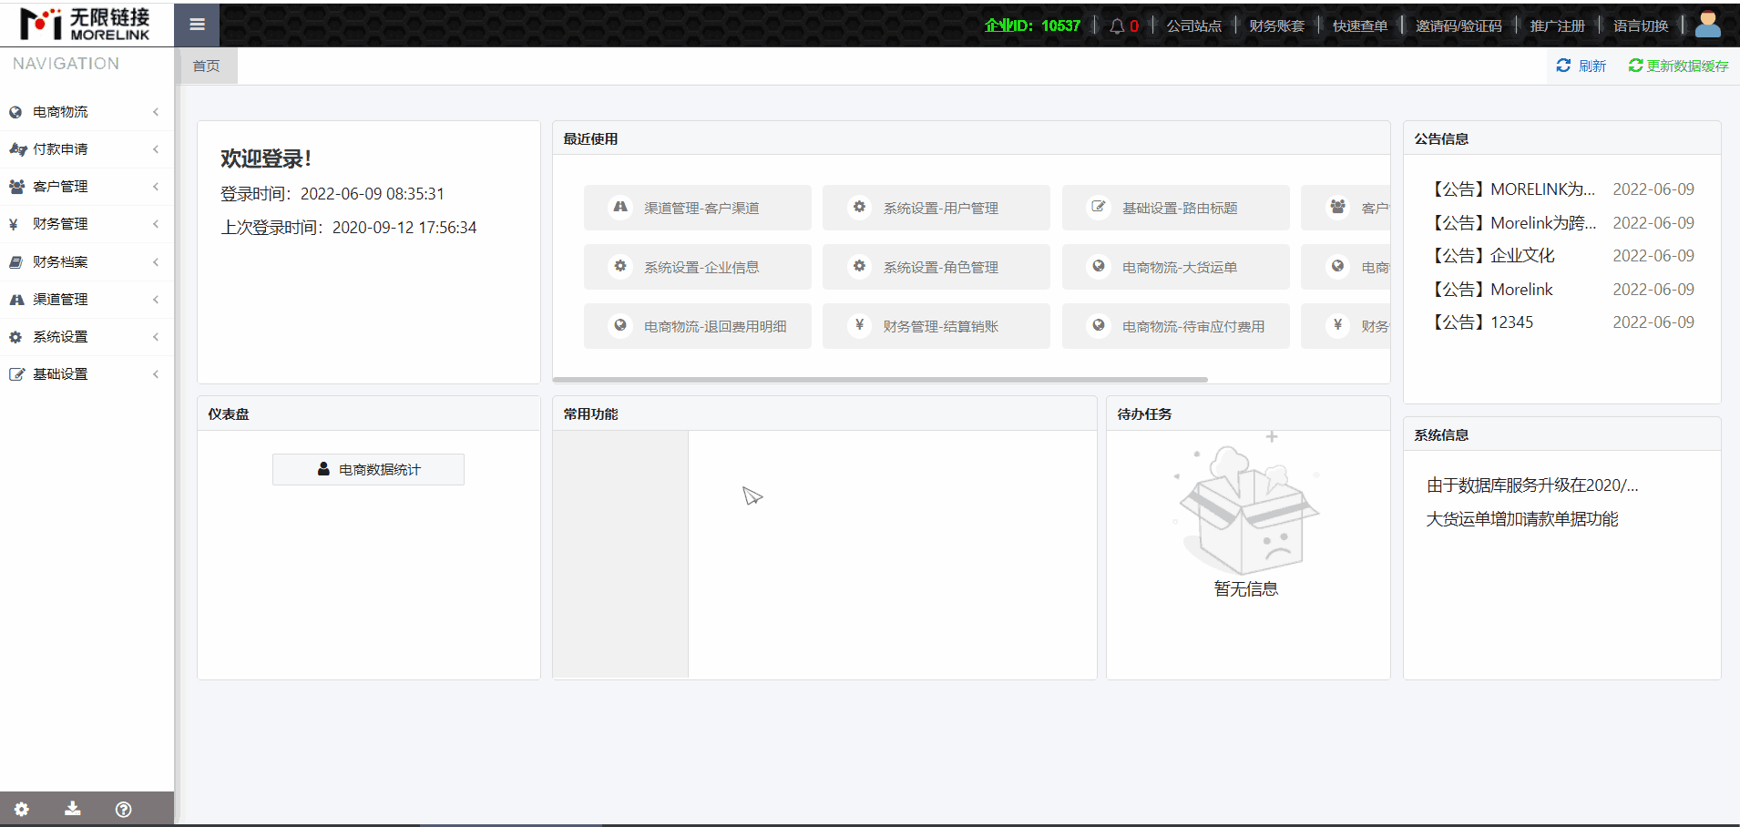Open the 系统设置-角色管理 shortcut

(x=937, y=267)
